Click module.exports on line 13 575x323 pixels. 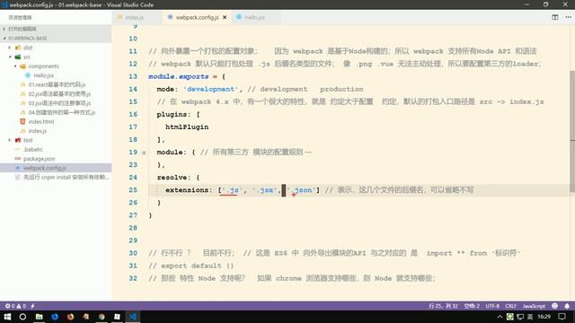(178, 76)
